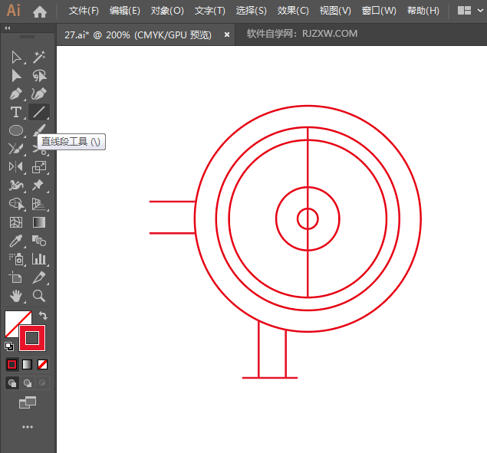Open the 文件(F) menu
Image resolution: width=487 pixels, height=453 pixels.
(84, 11)
